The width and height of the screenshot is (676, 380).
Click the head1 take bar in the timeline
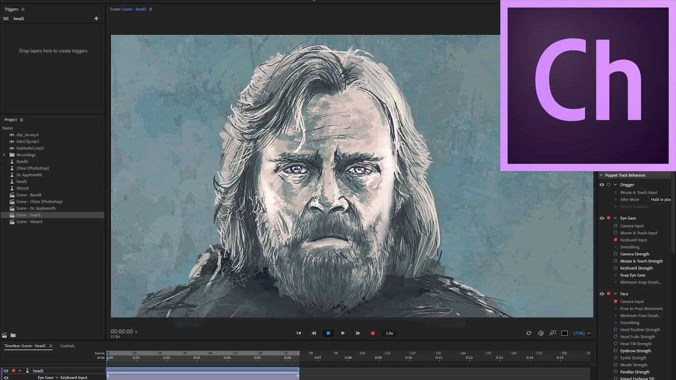203,370
